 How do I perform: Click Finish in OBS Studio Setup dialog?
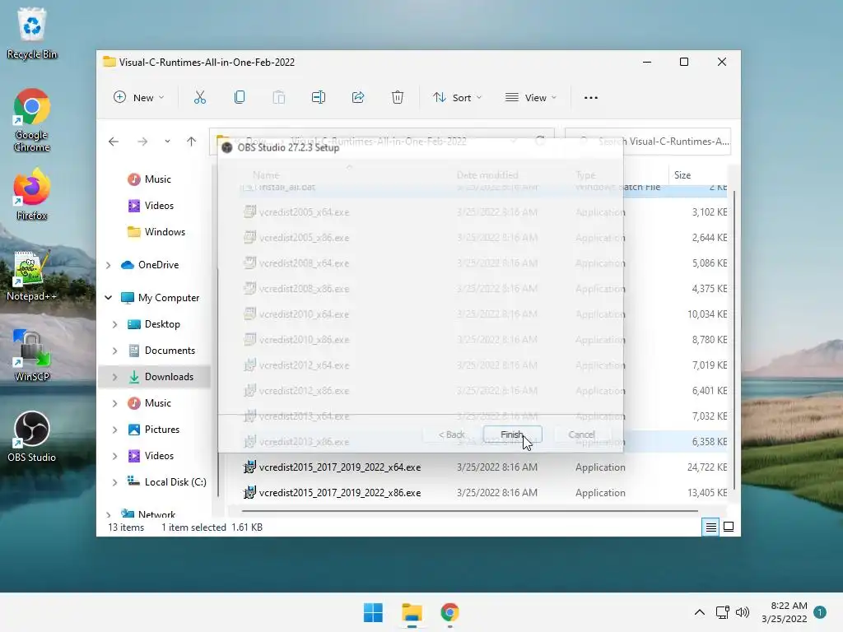(x=512, y=434)
